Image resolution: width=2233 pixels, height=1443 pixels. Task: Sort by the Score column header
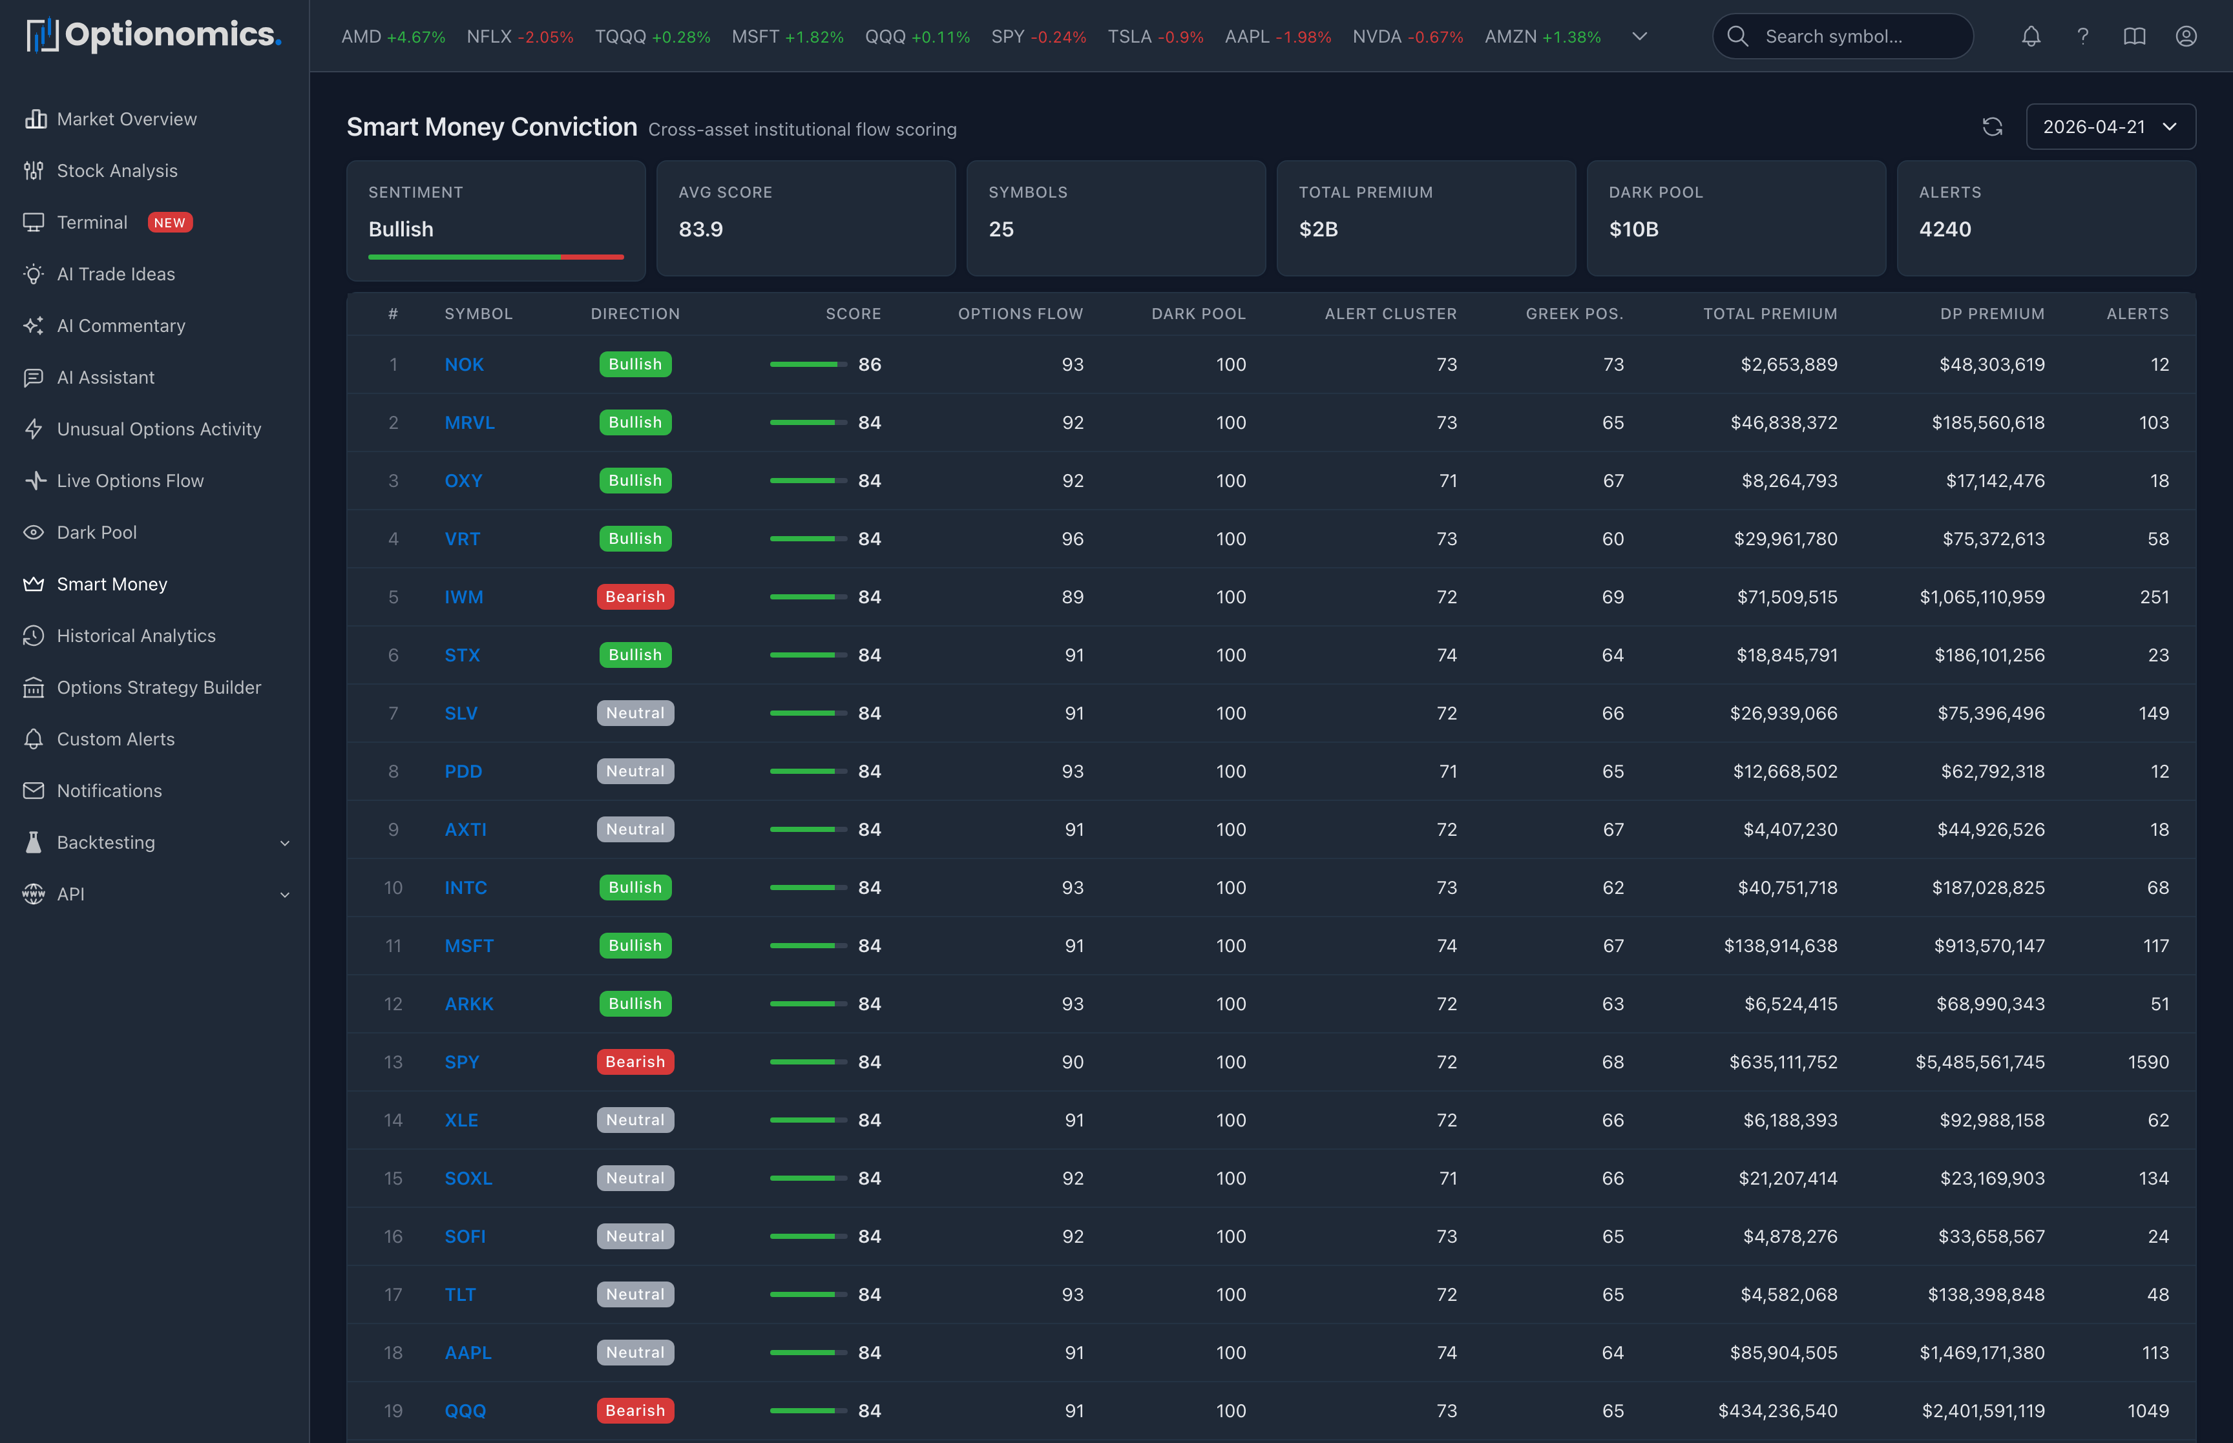[x=853, y=314]
